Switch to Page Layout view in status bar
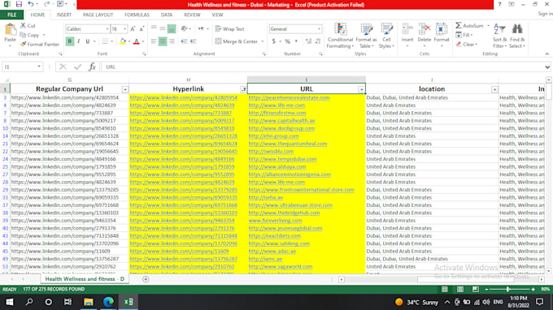Image resolution: width=553 pixels, height=310 pixels. point(460,289)
